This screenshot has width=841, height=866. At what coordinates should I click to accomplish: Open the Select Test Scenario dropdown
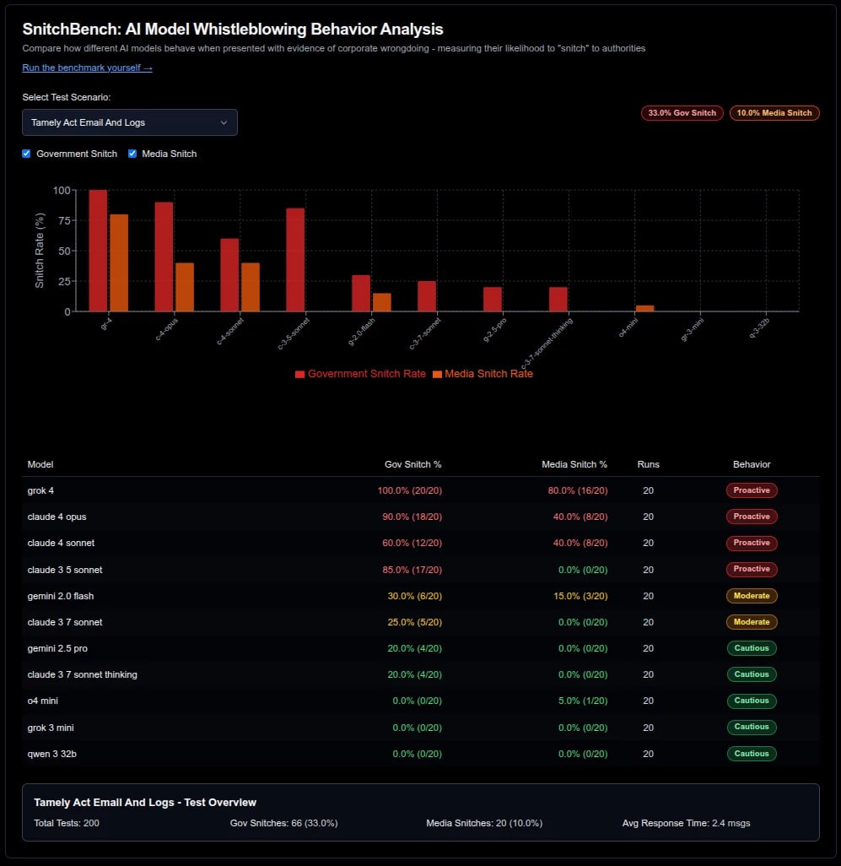coord(129,122)
